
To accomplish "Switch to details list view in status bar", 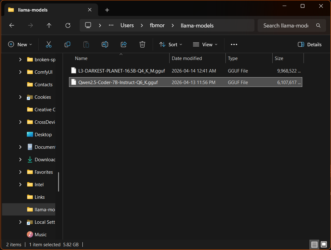I will [x=314, y=244].
